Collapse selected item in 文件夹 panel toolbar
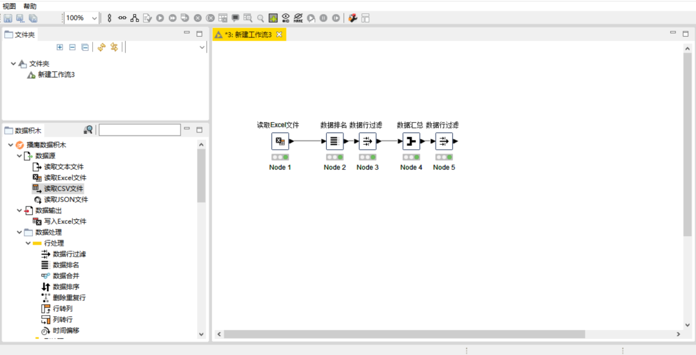 click(72, 47)
